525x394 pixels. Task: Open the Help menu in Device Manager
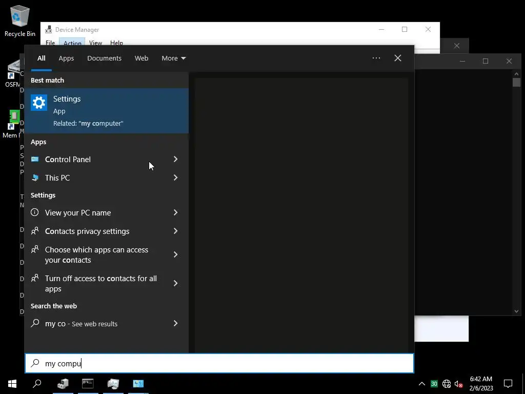coord(116,43)
